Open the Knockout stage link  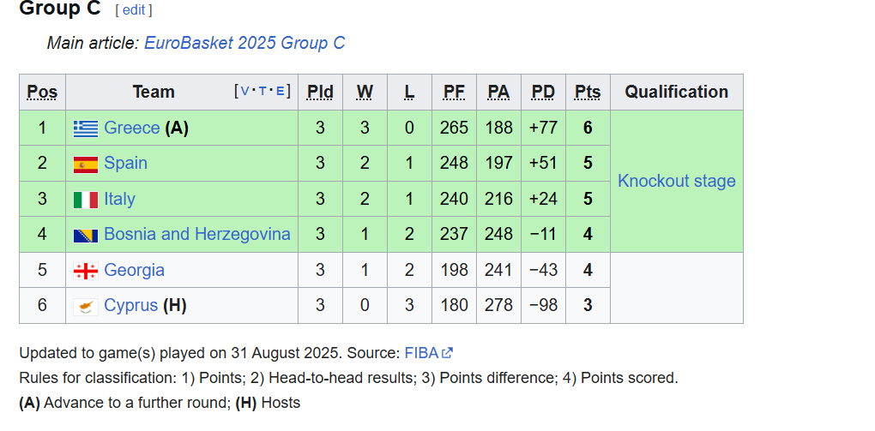coord(676,181)
